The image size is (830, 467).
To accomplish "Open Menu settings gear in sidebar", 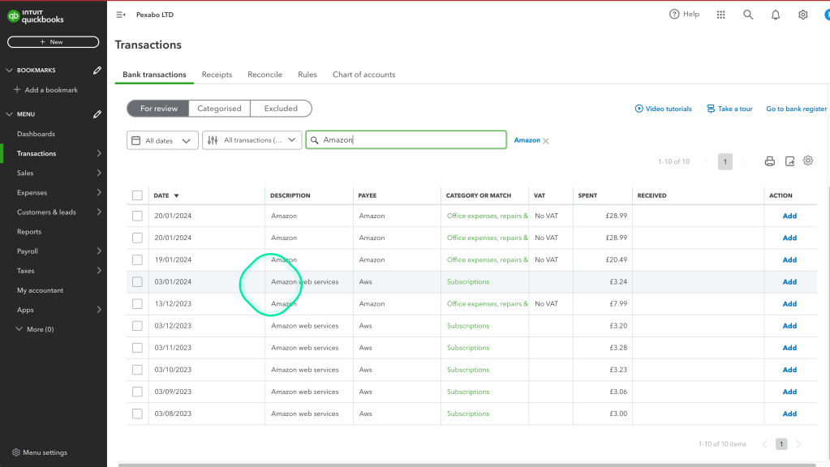I will click(16, 452).
